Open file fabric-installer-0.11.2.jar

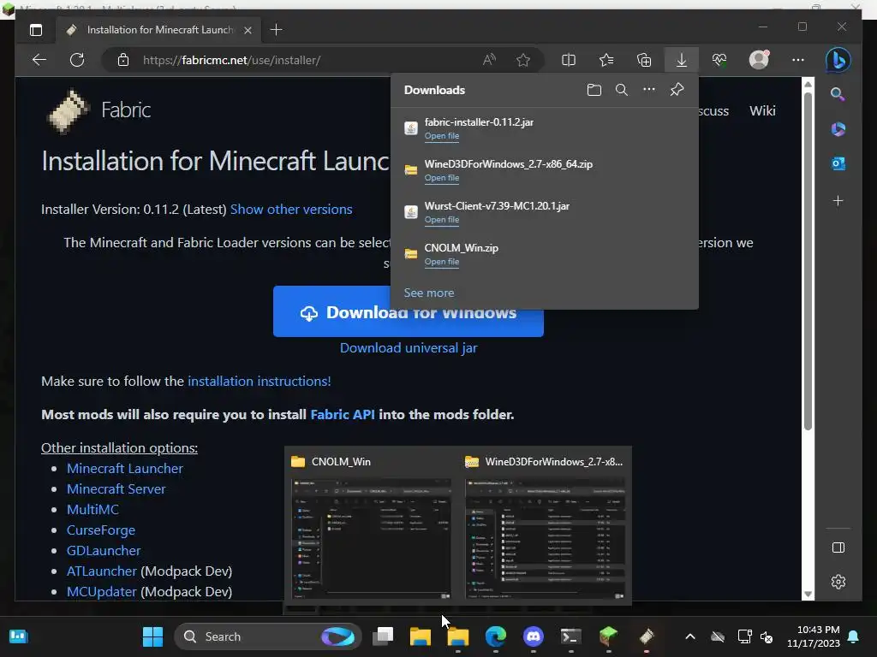pos(441,136)
